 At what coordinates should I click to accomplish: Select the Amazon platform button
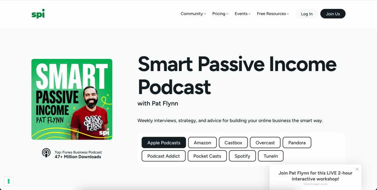point(202,142)
